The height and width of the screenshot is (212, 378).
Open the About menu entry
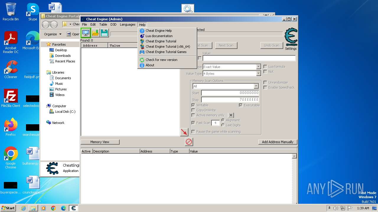coord(150,65)
